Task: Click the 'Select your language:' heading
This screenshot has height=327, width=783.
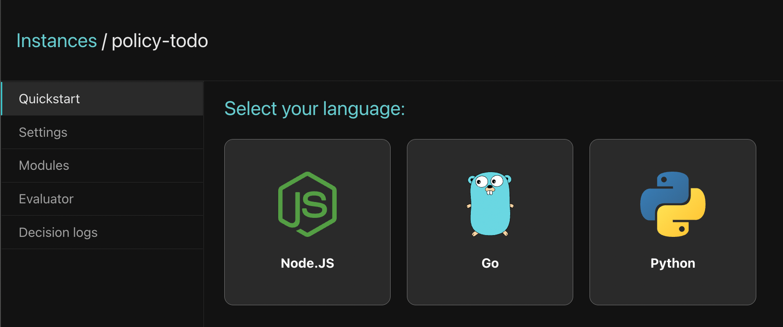Action: [314, 109]
